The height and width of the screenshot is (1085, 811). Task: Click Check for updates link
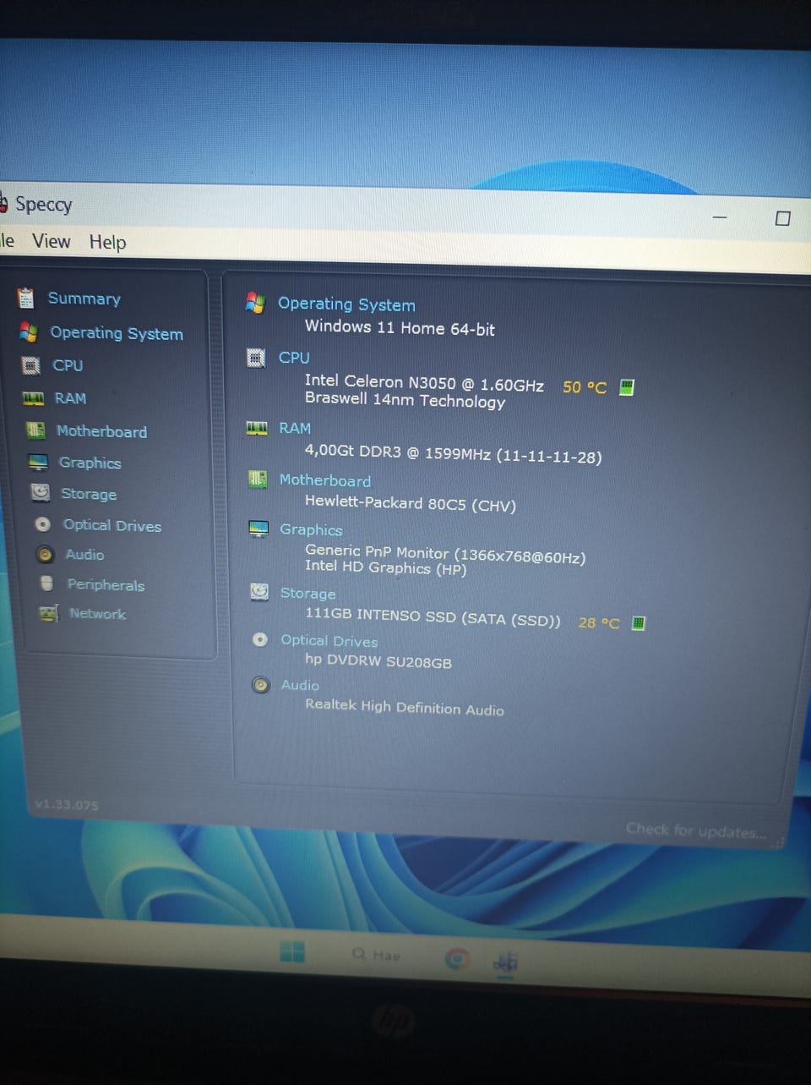point(696,830)
